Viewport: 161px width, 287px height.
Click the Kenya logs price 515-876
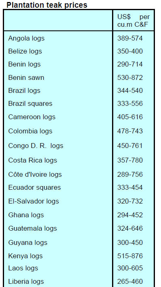[x=130, y=256]
